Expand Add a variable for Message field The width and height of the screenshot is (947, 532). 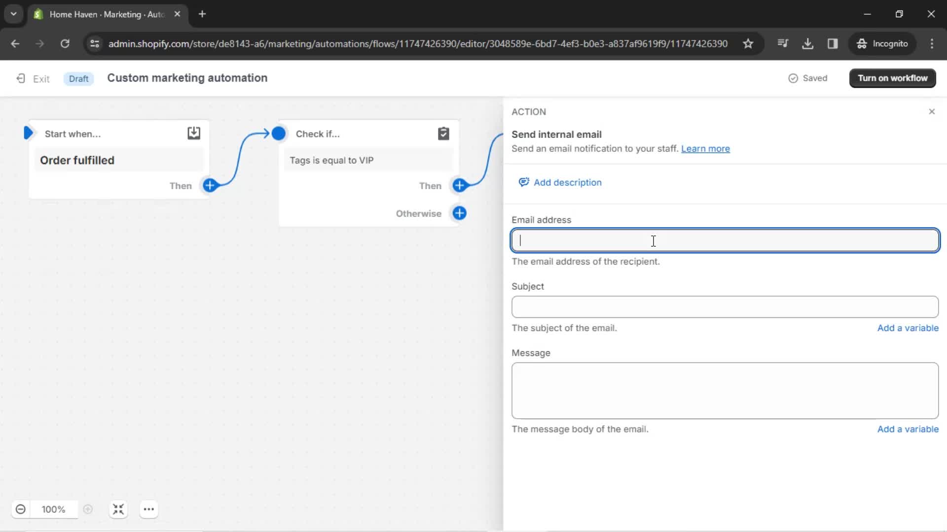pos(909,429)
